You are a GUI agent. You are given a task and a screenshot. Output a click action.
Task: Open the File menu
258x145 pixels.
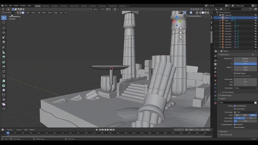point(6,6)
